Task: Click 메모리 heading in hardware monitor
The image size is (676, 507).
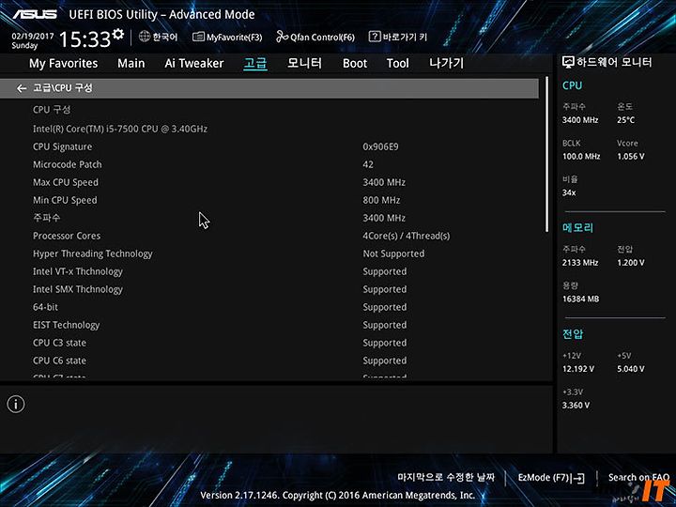Action: point(577,227)
